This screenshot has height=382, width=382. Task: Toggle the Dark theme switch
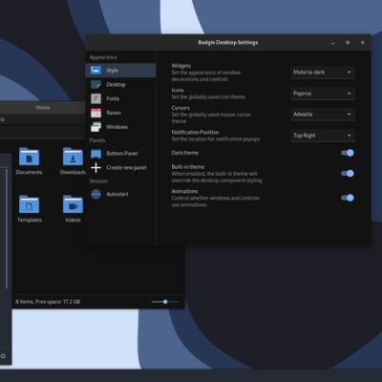tap(348, 153)
